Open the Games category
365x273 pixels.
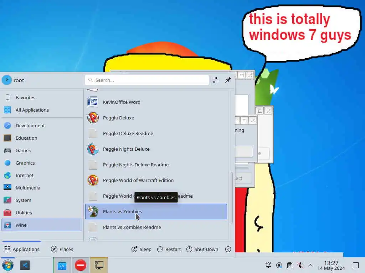click(x=42, y=150)
